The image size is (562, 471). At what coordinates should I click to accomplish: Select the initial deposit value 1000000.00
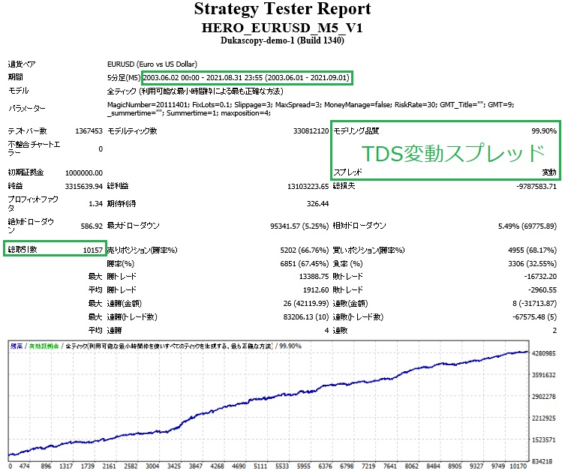pyautogui.click(x=84, y=173)
